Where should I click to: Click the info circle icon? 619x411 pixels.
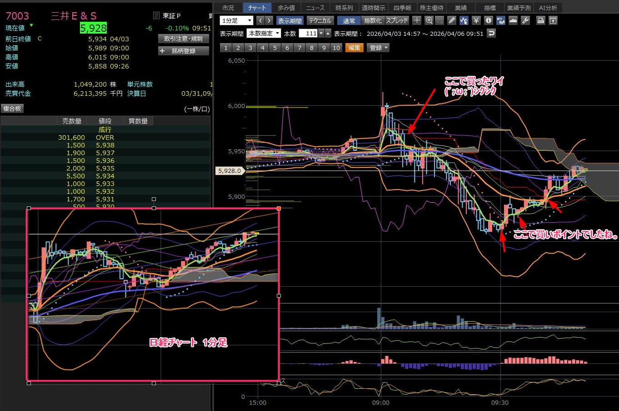coord(488,20)
